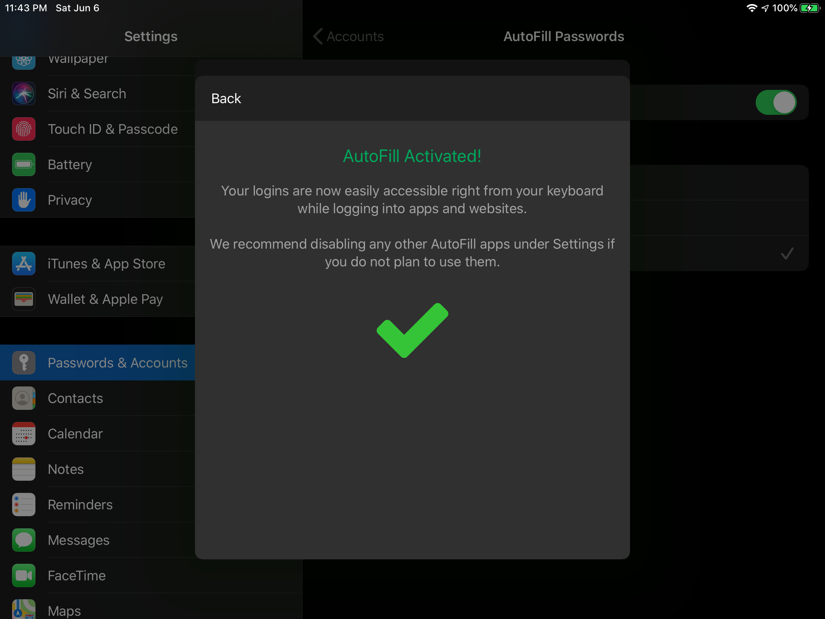Tap the green Battery icon

pyautogui.click(x=24, y=164)
